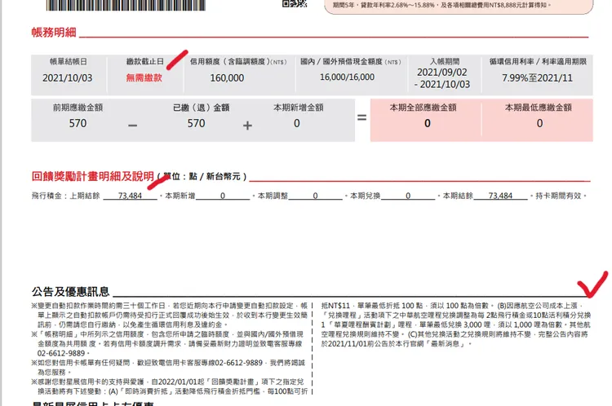
Task: Click the 帳務明細 section heading
Action: click(x=54, y=33)
